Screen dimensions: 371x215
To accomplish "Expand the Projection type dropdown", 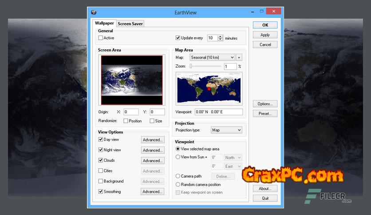I will [226, 130].
